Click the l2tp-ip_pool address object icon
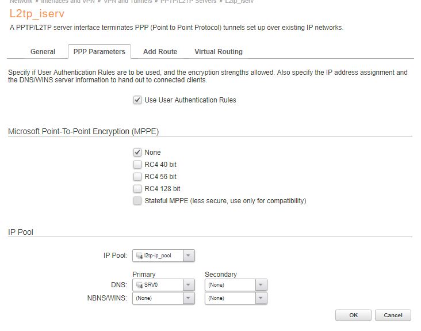The image size is (421, 331). point(139,256)
